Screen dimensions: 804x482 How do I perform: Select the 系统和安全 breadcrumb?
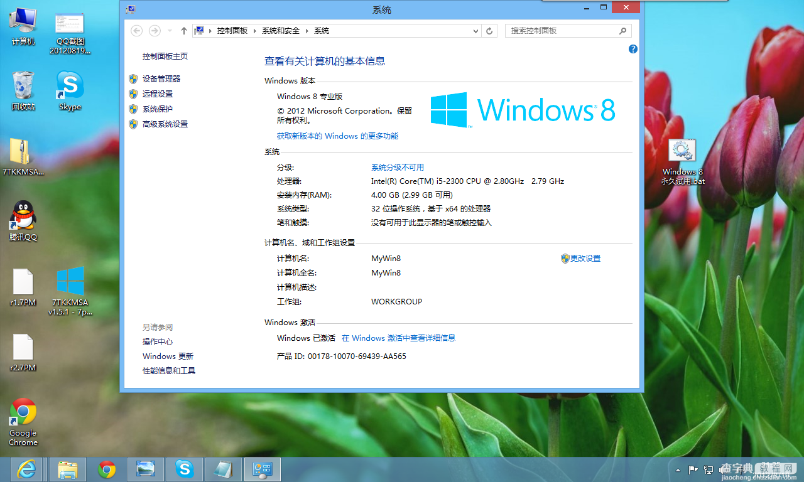click(x=281, y=31)
